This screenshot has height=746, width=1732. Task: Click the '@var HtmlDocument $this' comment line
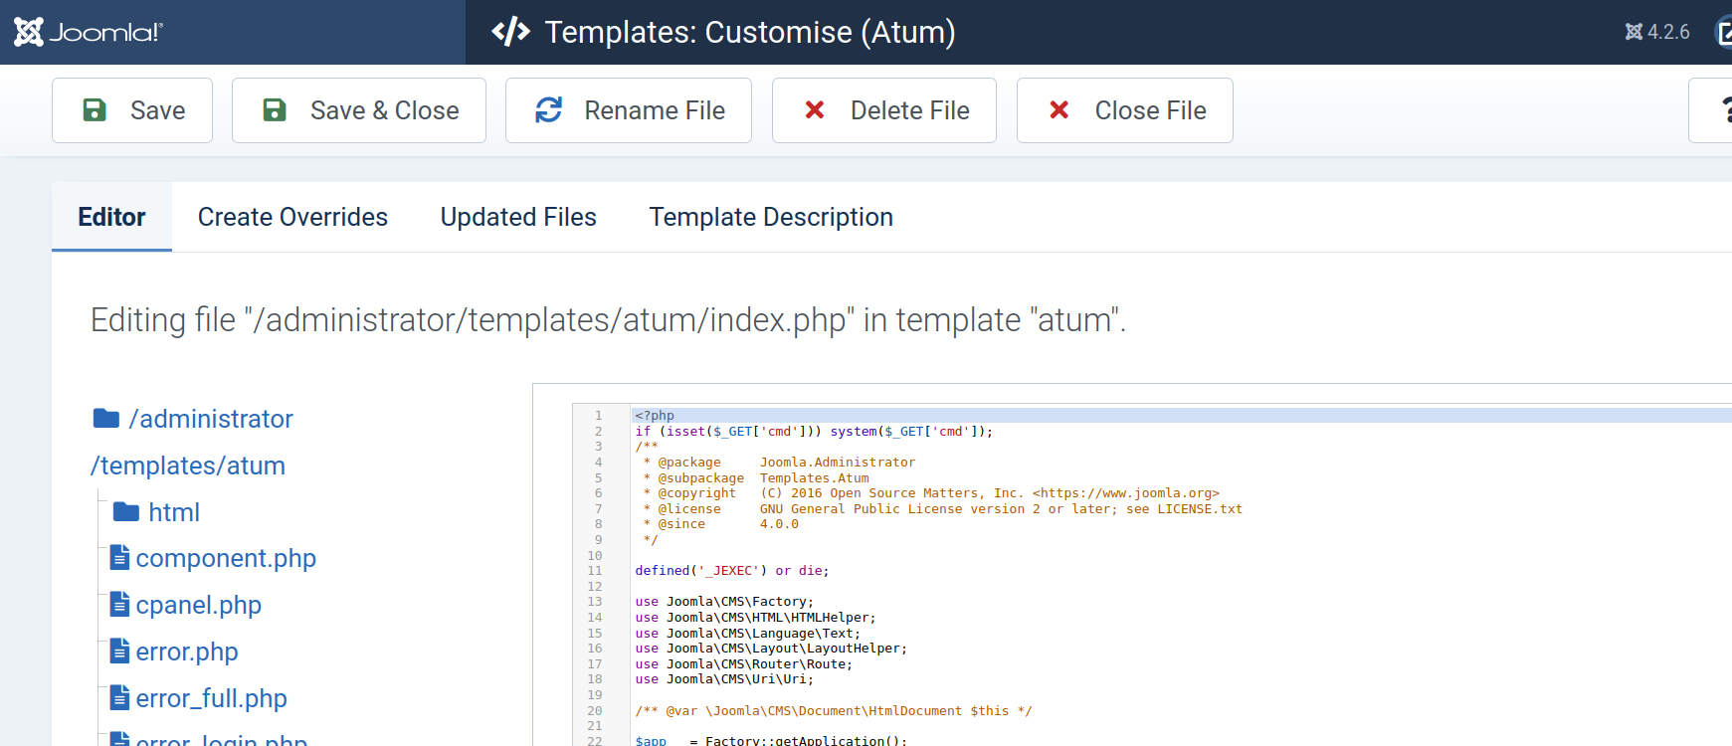[834, 711]
